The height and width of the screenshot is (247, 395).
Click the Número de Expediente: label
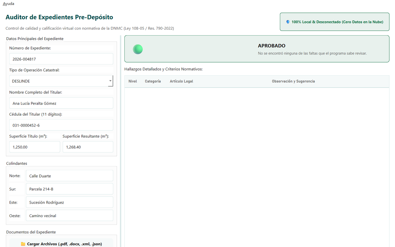[30, 48]
